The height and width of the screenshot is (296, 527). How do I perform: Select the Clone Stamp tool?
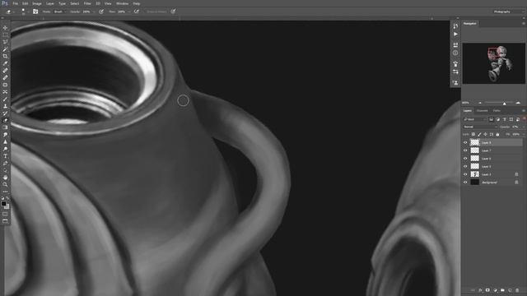click(5, 106)
